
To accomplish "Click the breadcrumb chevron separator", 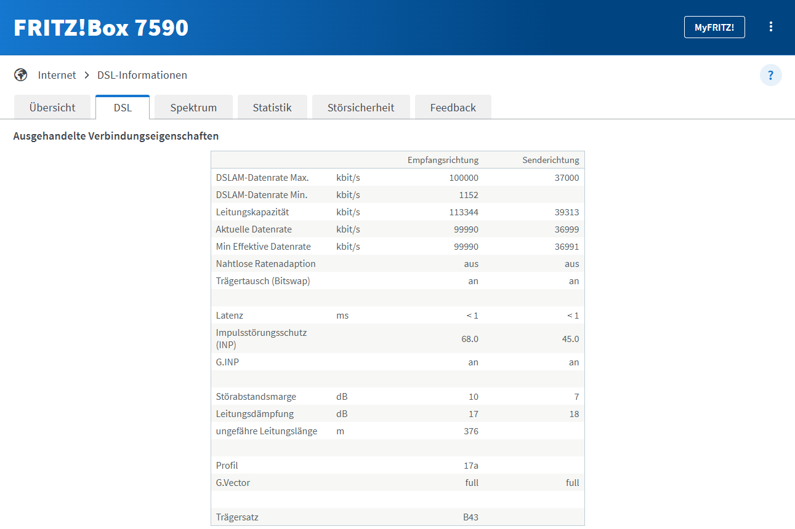I will point(87,75).
